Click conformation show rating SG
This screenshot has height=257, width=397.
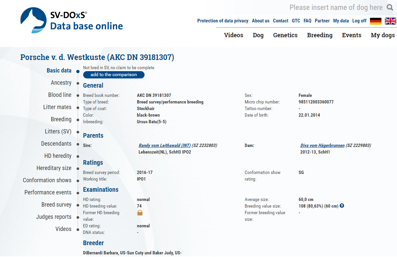tap(301, 172)
